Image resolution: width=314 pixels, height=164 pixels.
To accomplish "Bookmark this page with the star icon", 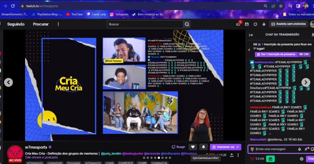I will [281, 6].
